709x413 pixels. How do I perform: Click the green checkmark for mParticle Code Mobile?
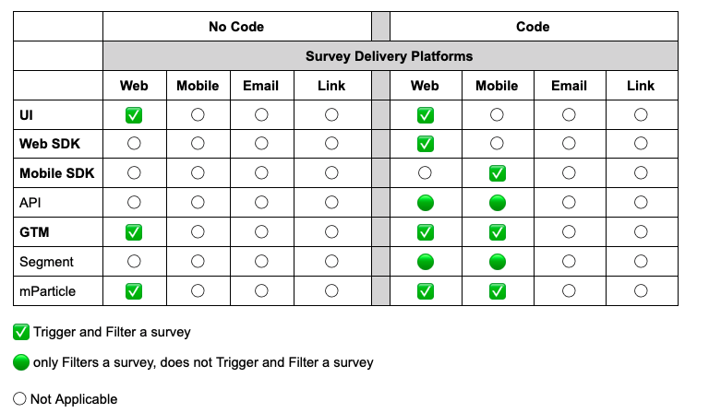[x=498, y=291]
